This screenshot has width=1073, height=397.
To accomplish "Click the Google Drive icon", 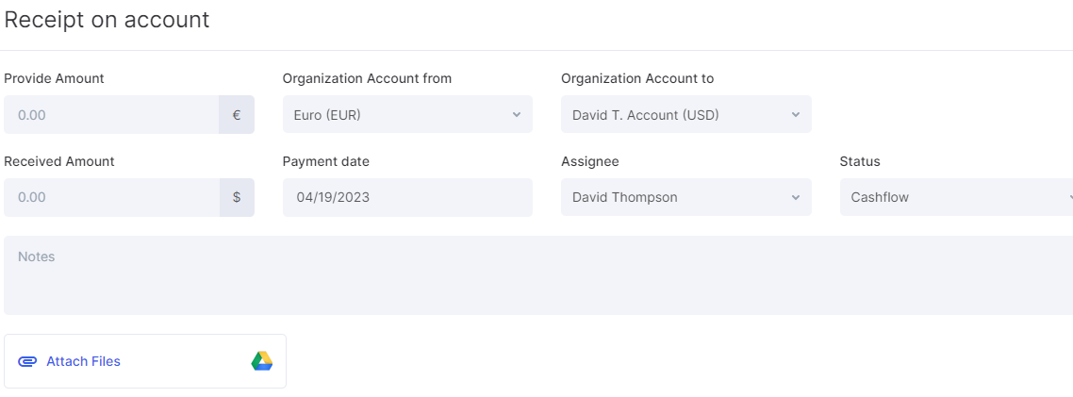I will coord(262,361).
